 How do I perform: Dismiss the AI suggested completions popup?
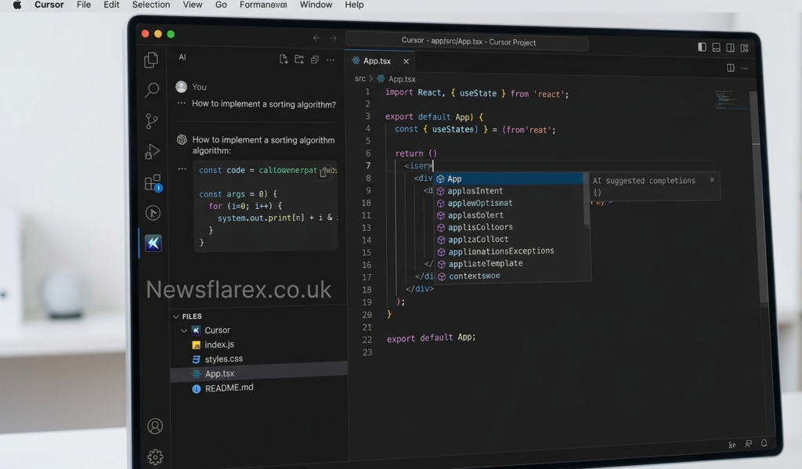click(711, 179)
